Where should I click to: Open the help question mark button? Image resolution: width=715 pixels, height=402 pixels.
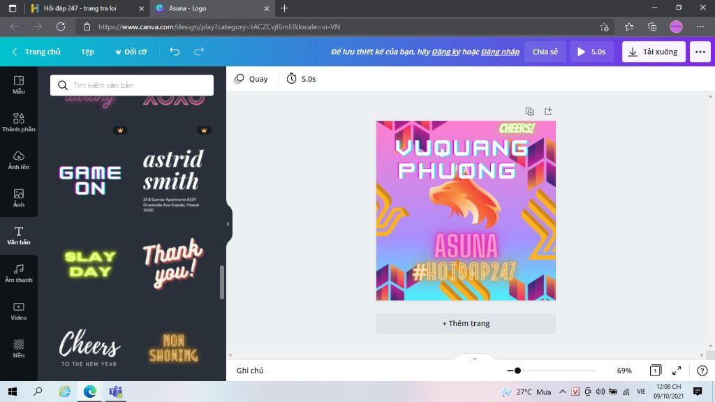(702, 371)
